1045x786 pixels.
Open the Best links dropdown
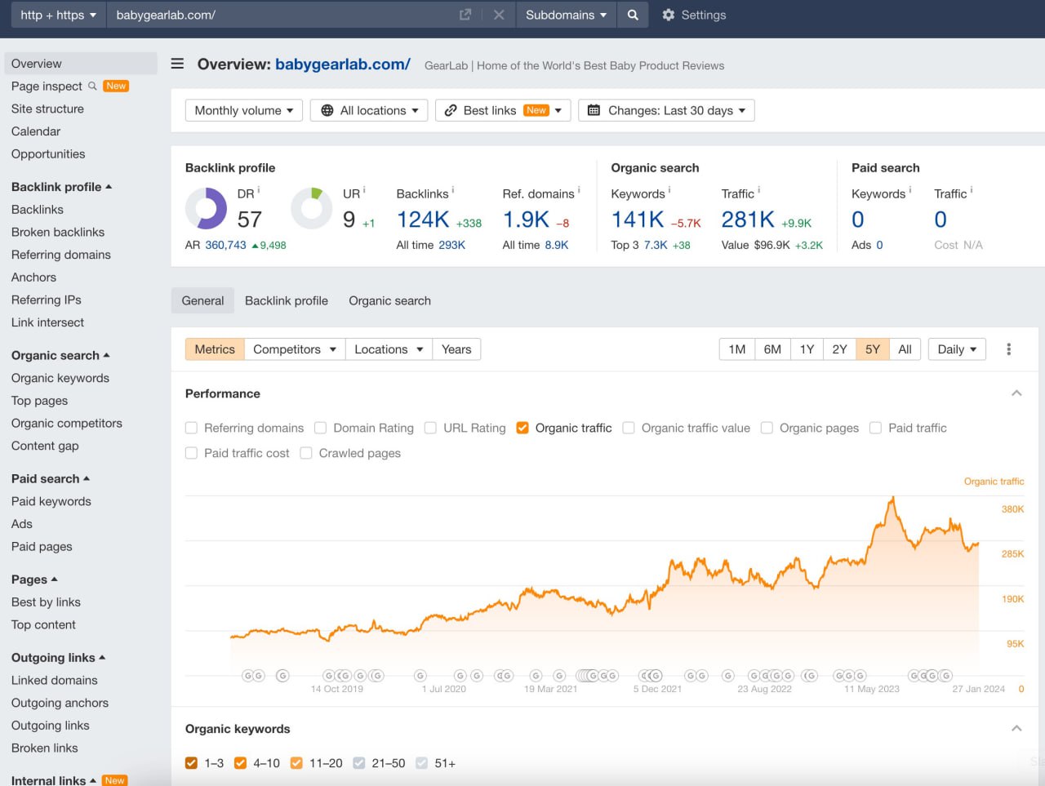[x=503, y=110]
